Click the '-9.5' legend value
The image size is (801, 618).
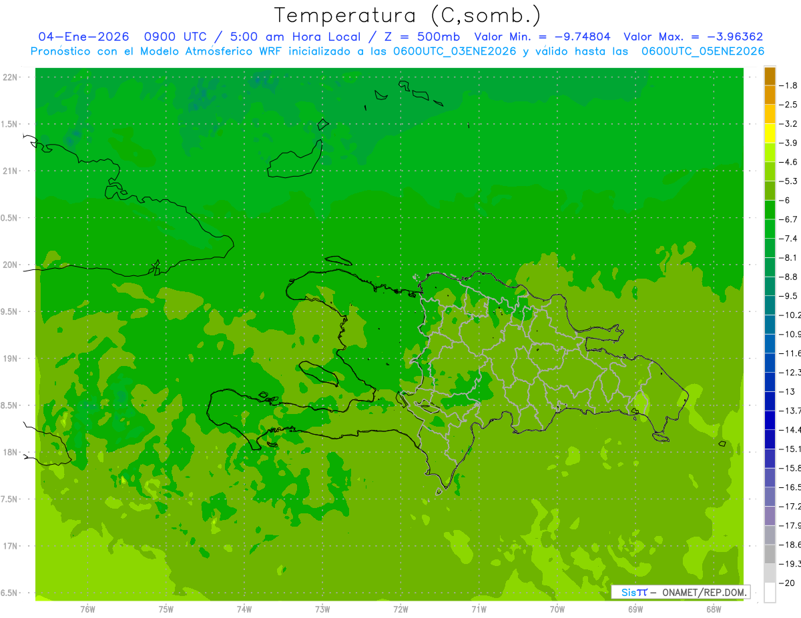(x=788, y=295)
